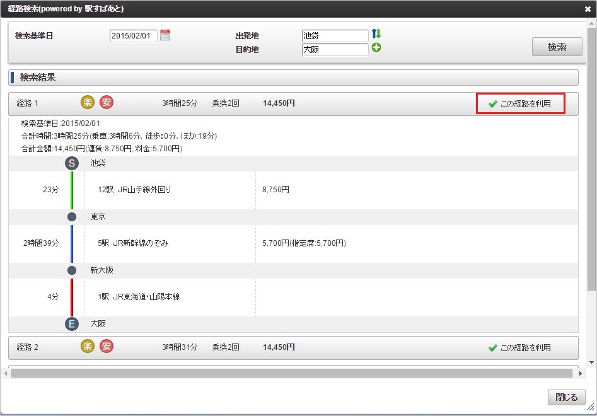Click the 合計金額 summary line
Viewport: 597px width, 416px height.
101,148
